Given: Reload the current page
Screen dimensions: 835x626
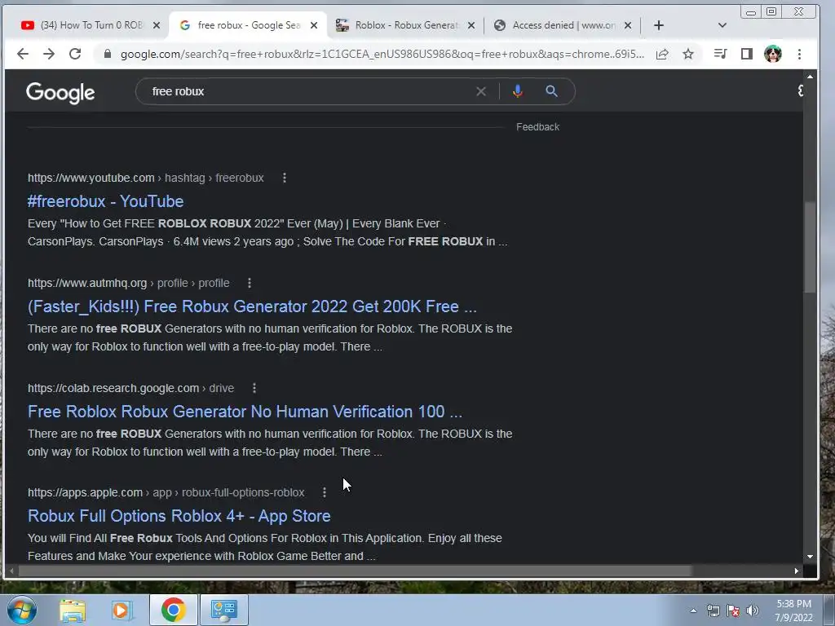Looking at the screenshot, I should click(75, 54).
